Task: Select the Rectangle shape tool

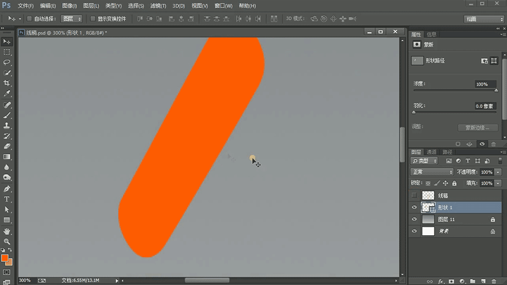Action: coord(7,220)
